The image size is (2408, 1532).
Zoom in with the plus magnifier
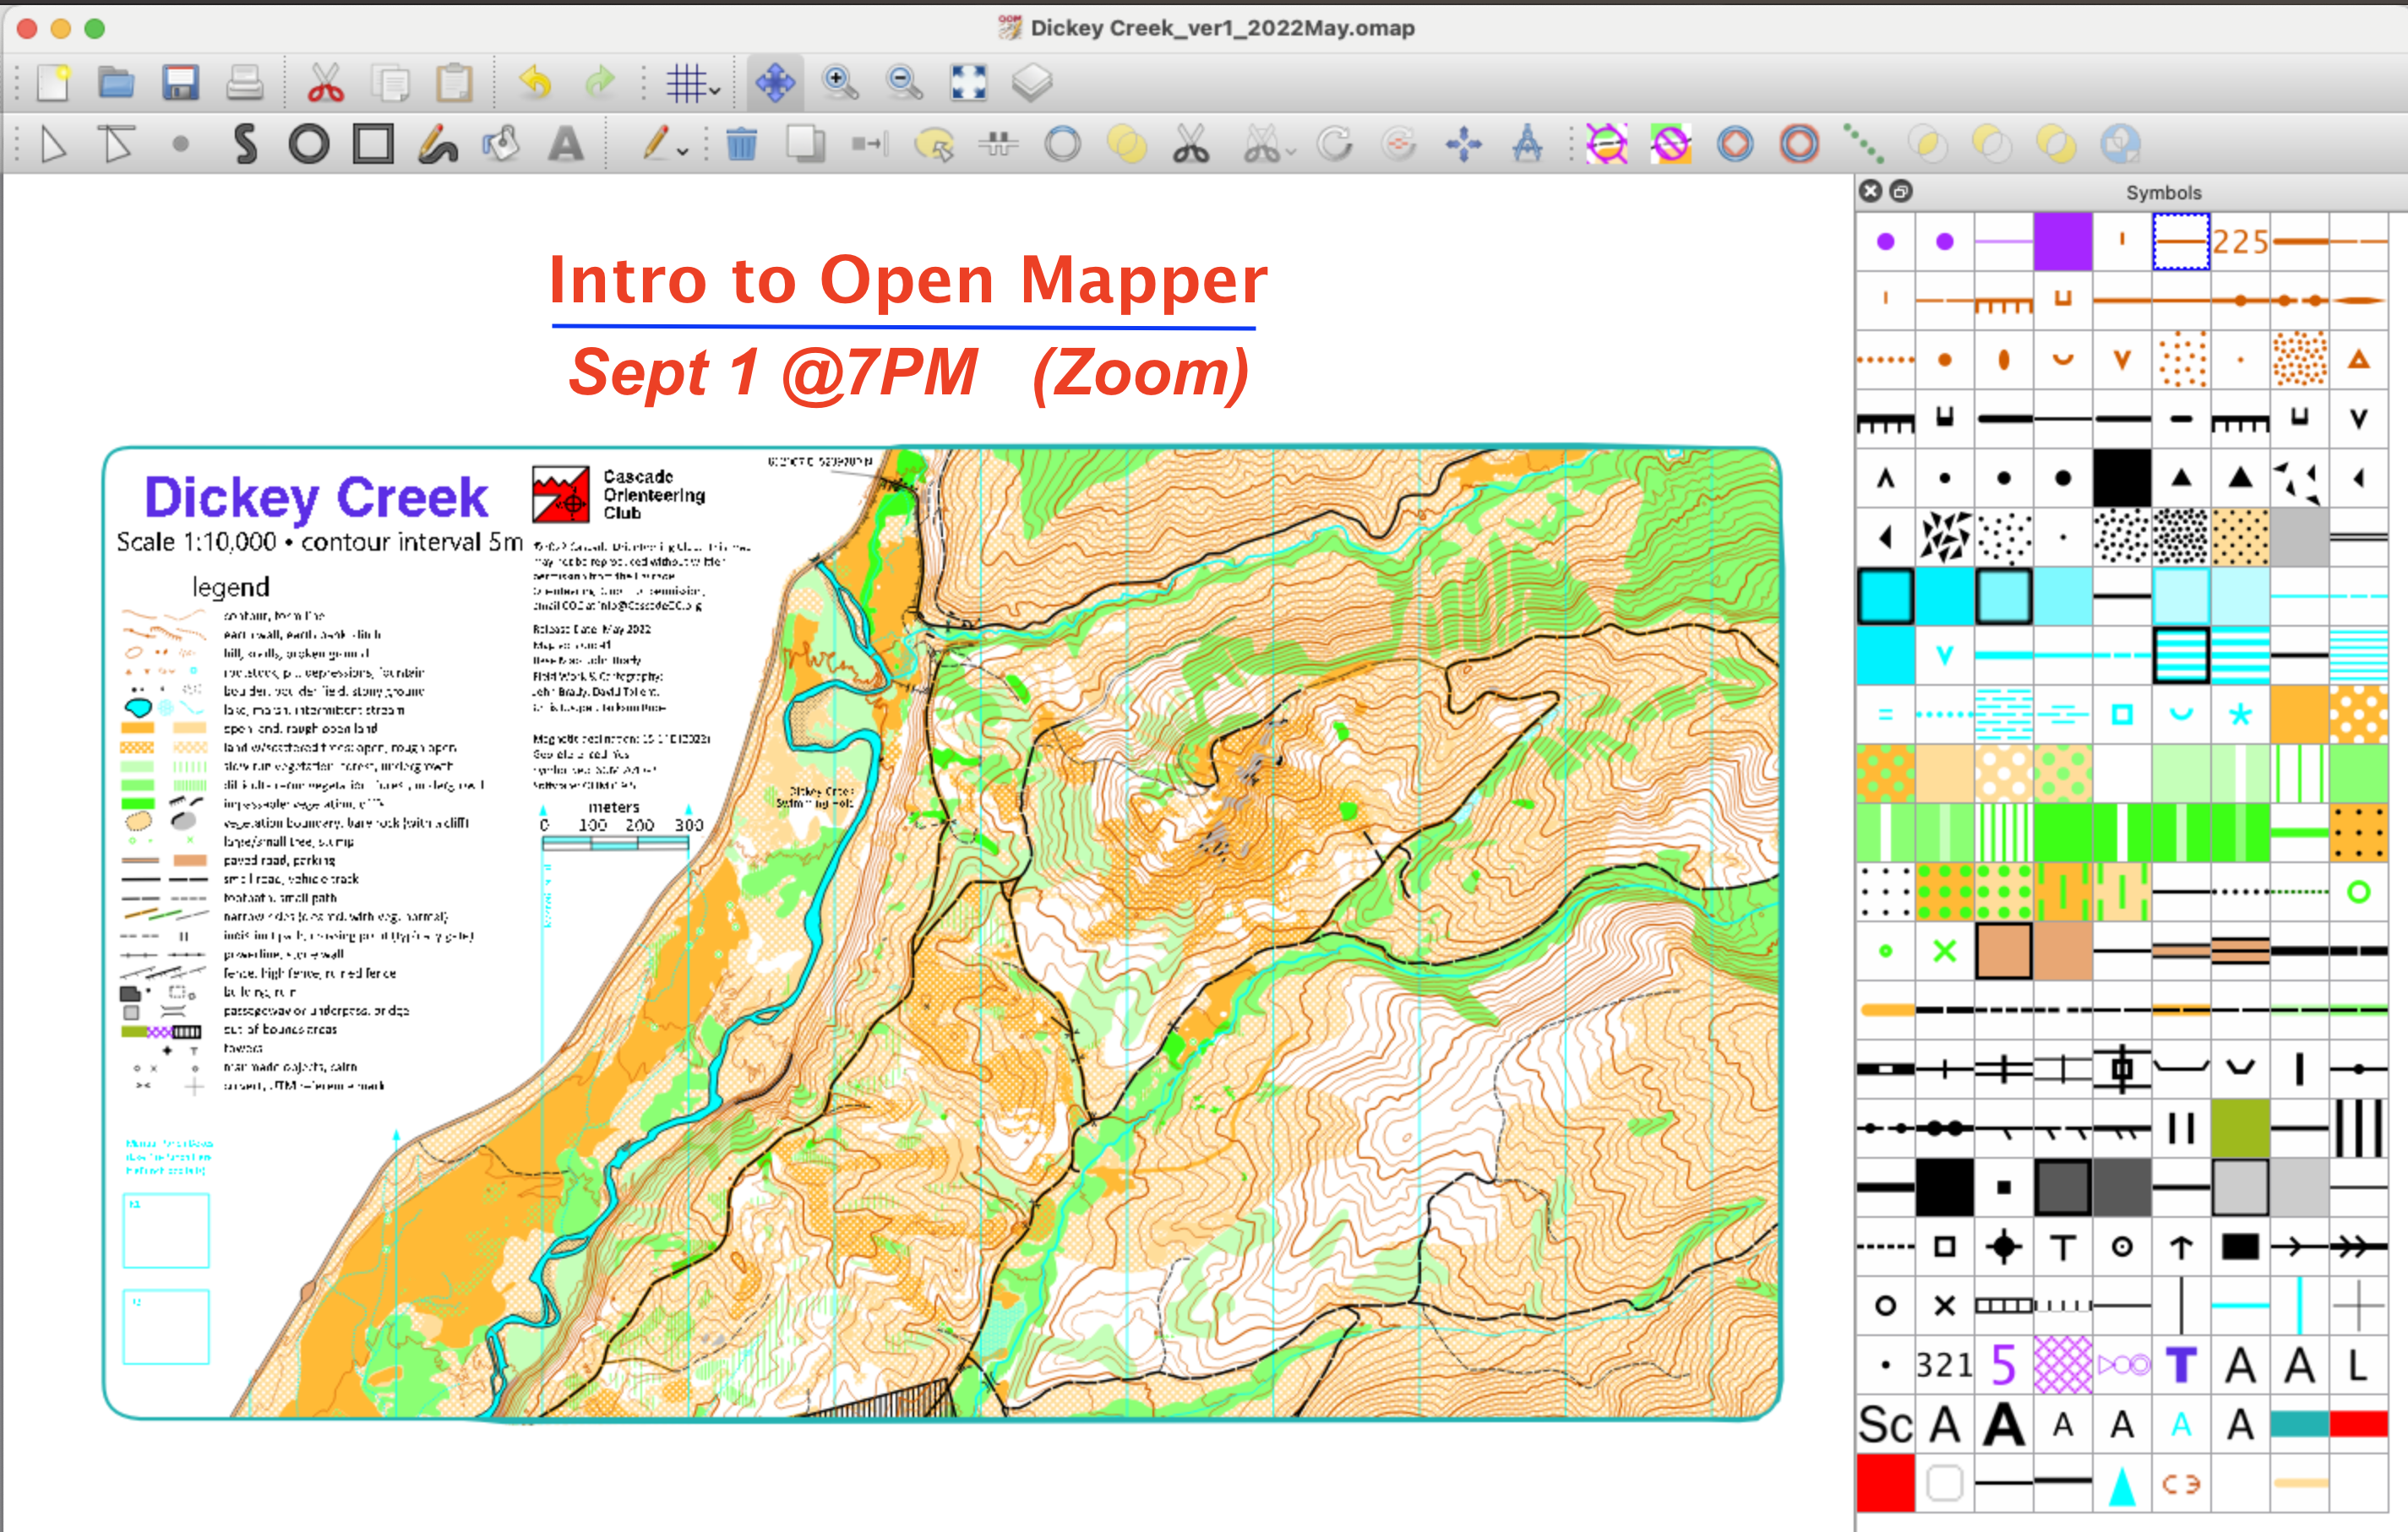tap(840, 83)
